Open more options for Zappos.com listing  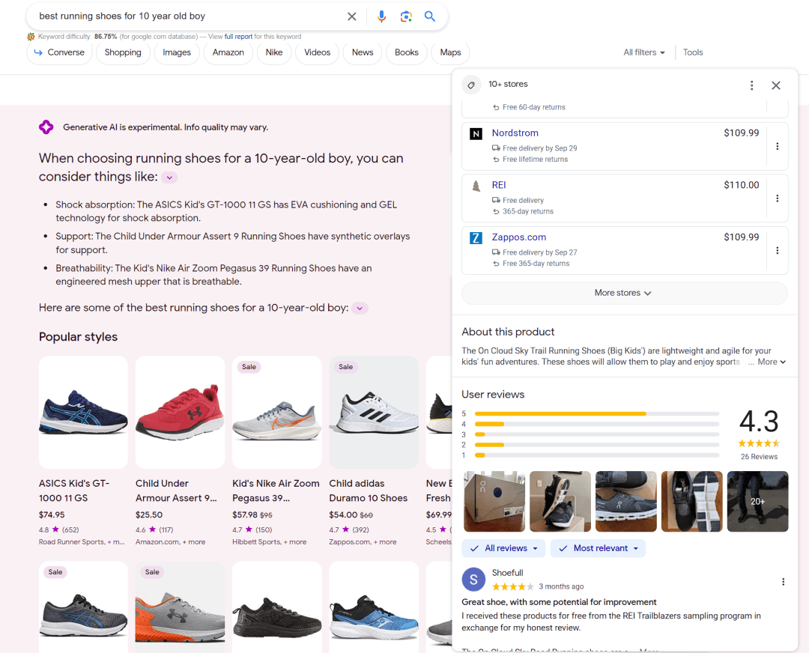(778, 251)
